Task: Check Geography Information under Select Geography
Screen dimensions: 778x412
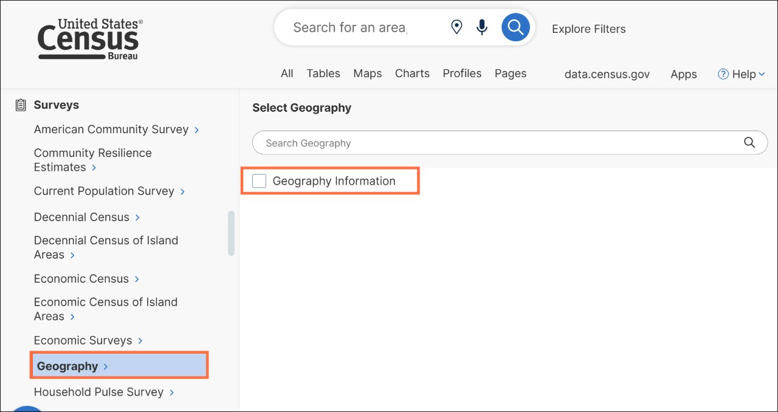Action: click(x=259, y=180)
